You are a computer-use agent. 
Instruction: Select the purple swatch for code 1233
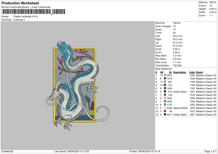[165, 95]
